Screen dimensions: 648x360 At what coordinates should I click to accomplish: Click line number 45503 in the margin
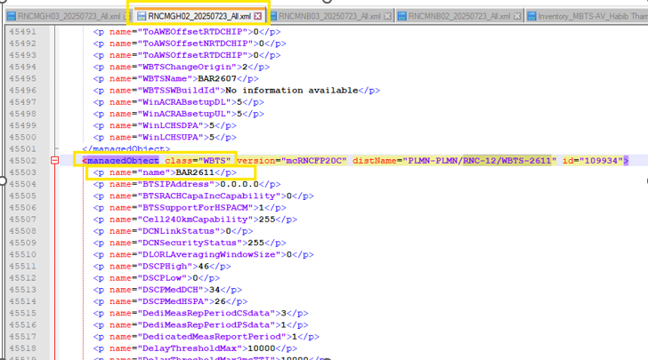tap(22, 172)
